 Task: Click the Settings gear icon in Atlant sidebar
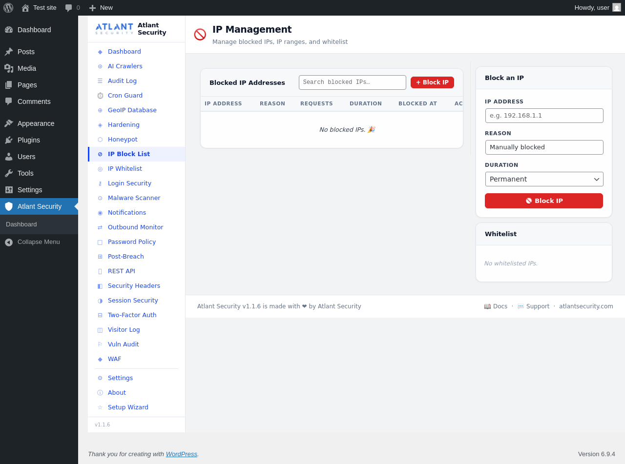tap(100, 378)
